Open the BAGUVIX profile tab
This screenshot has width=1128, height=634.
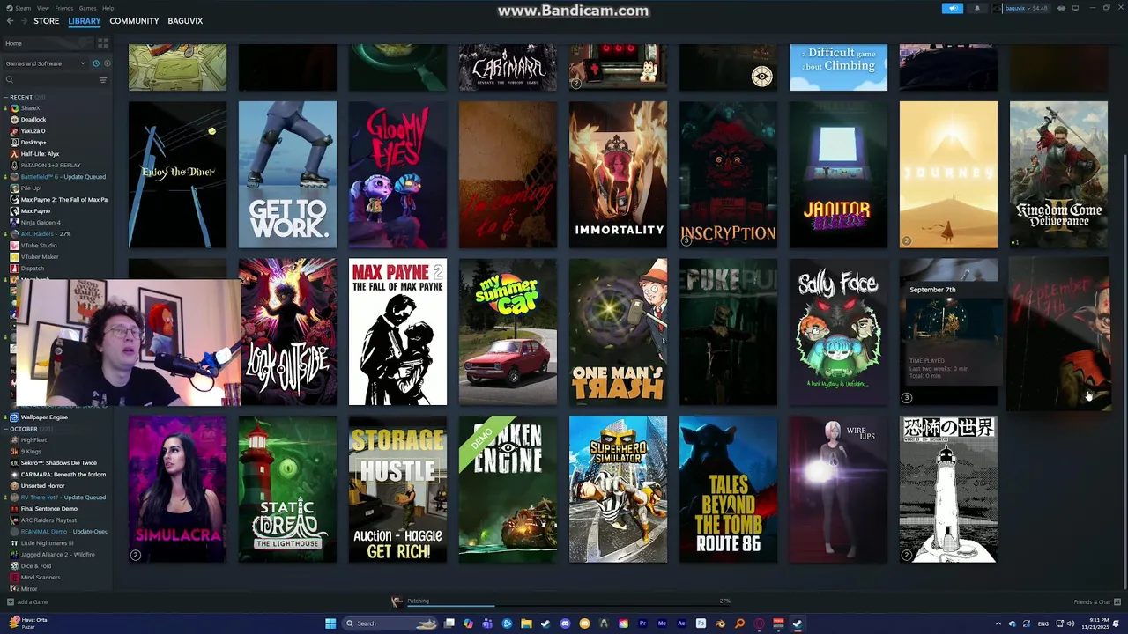[x=185, y=20]
